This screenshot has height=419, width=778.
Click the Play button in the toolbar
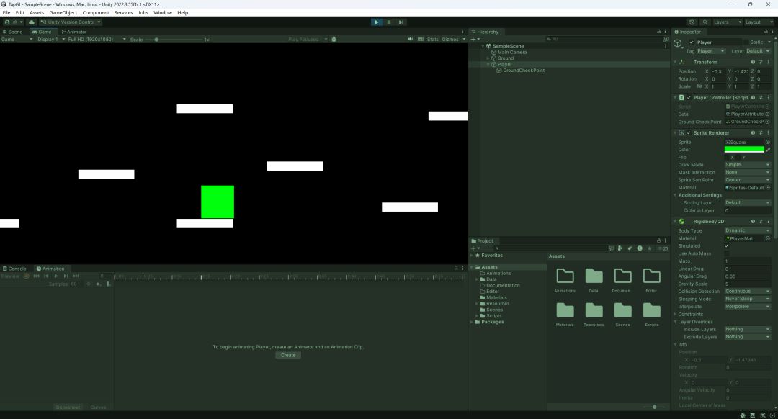[x=377, y=22]
